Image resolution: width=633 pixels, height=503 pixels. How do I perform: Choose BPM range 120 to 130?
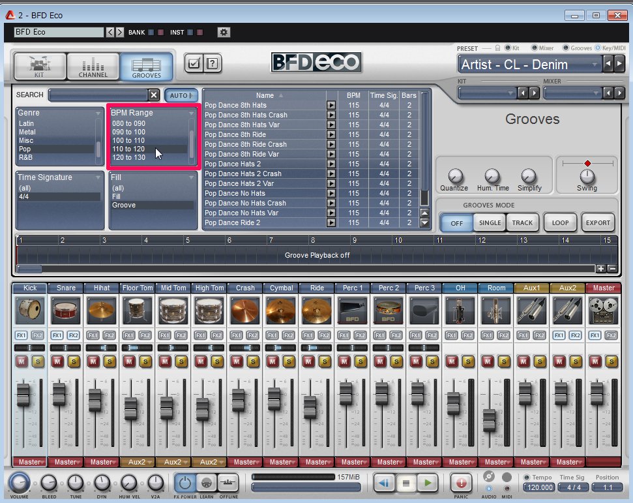(129, 157)
